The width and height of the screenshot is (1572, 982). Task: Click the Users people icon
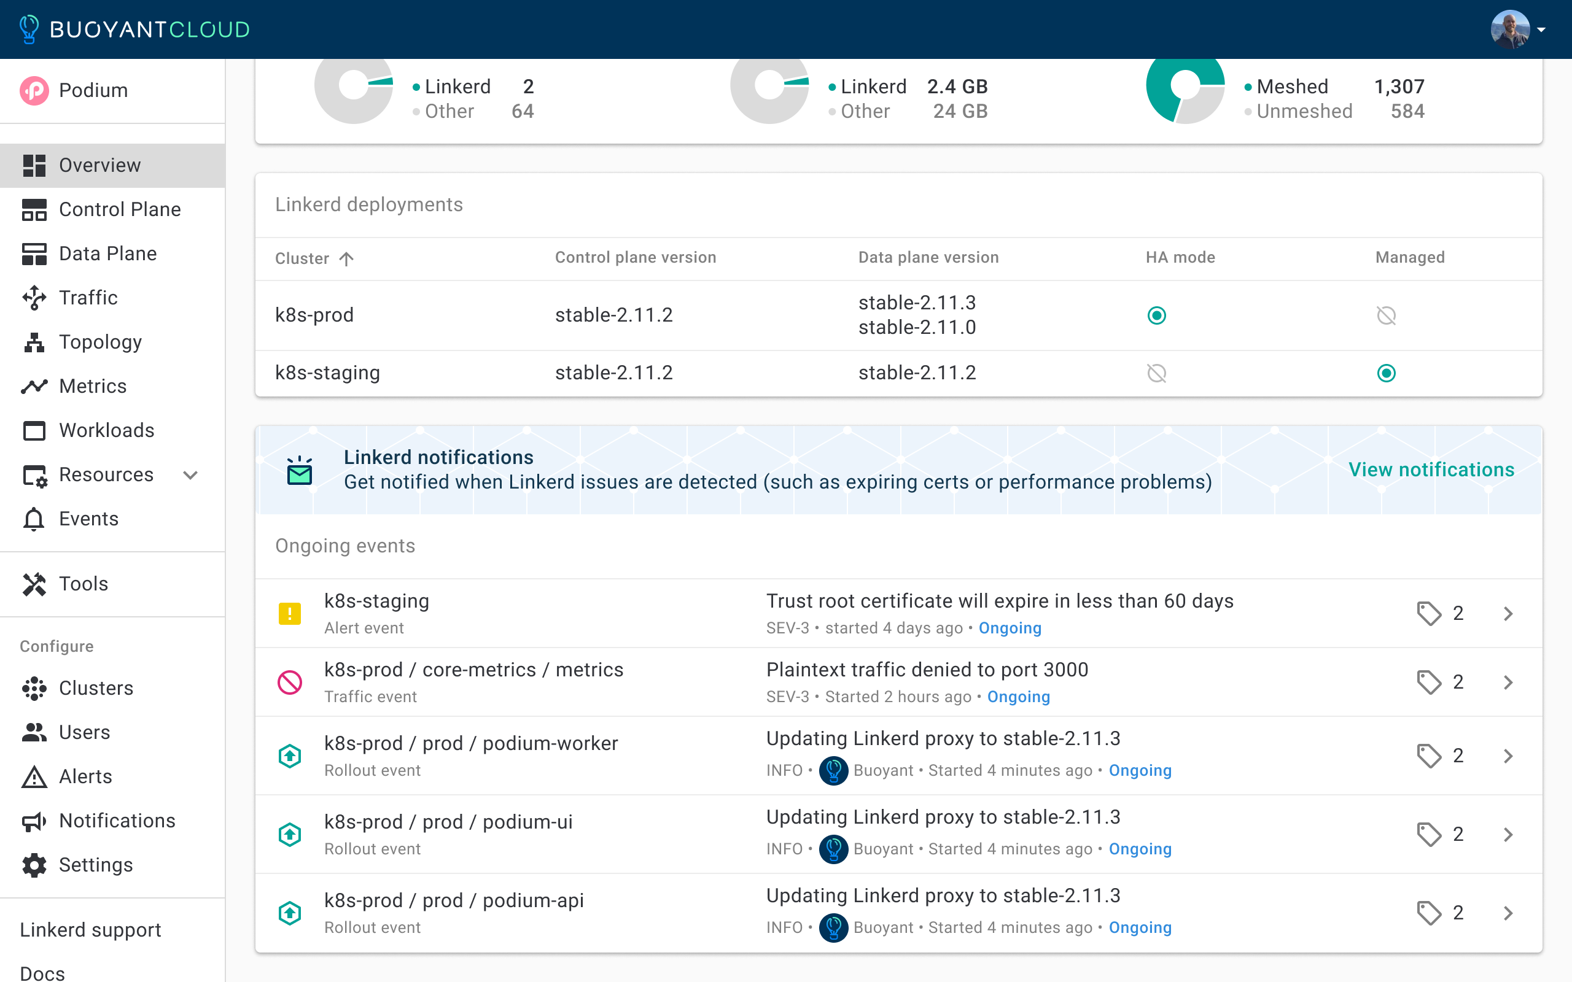click(x=34, y=732)
